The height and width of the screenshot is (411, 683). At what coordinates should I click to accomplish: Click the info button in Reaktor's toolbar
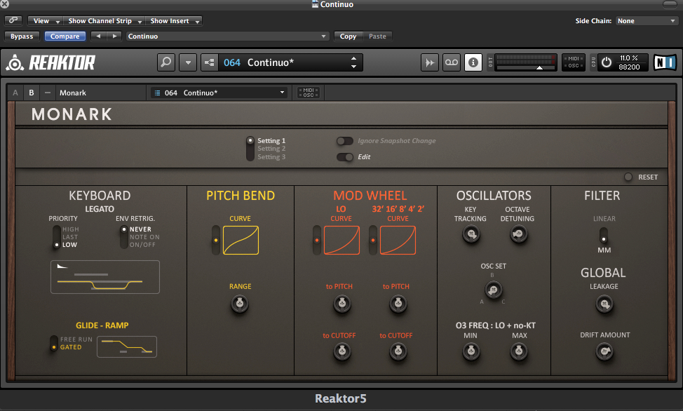(x=473, y=62)
